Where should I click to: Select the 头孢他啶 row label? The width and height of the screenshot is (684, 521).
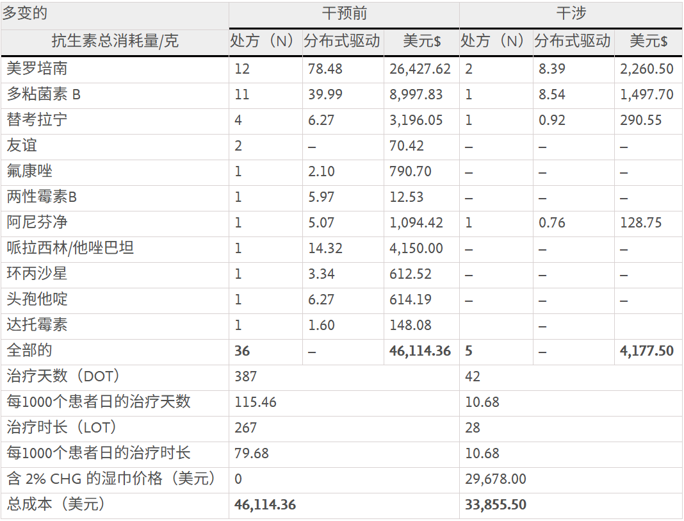(37, 299)
